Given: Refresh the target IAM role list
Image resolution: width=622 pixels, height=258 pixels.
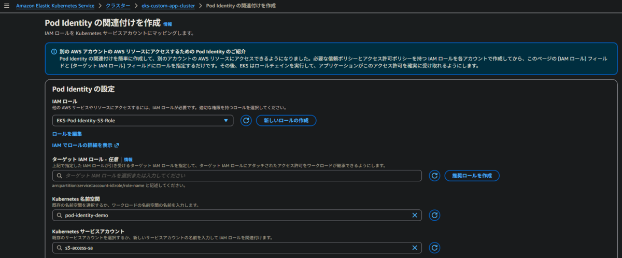Looking at the screenshot, I should (435, 176).
